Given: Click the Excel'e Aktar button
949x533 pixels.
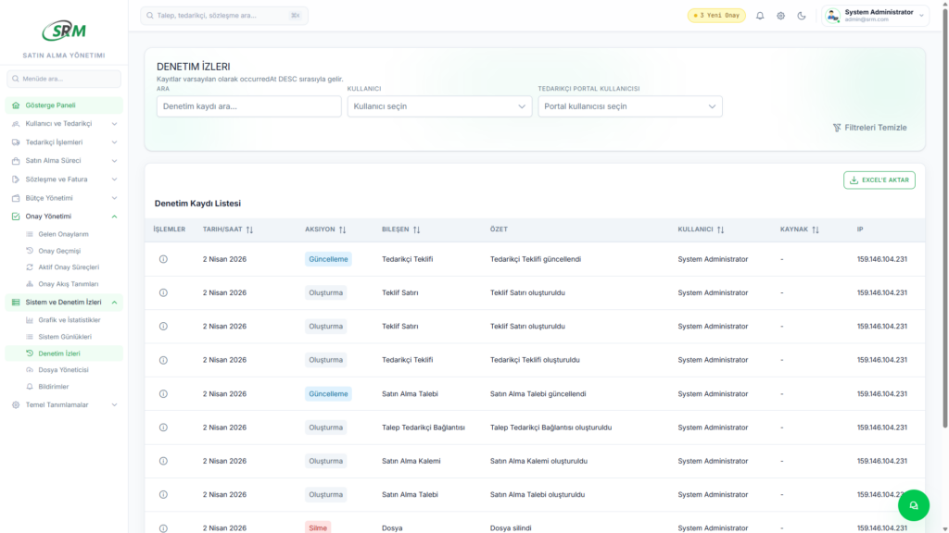Looking at the screenshot, I should 879,180.
